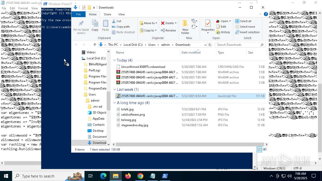Open Explorer Help question mark icon
The image size is (322, 181).
266,14
